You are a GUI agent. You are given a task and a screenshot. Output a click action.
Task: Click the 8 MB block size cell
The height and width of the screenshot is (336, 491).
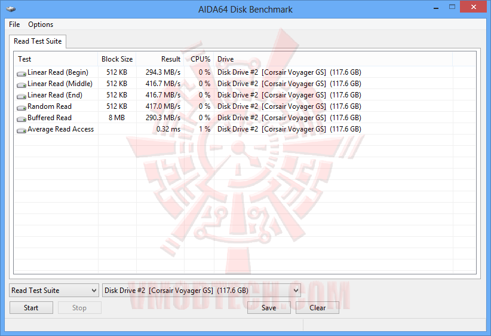(117, 118)
